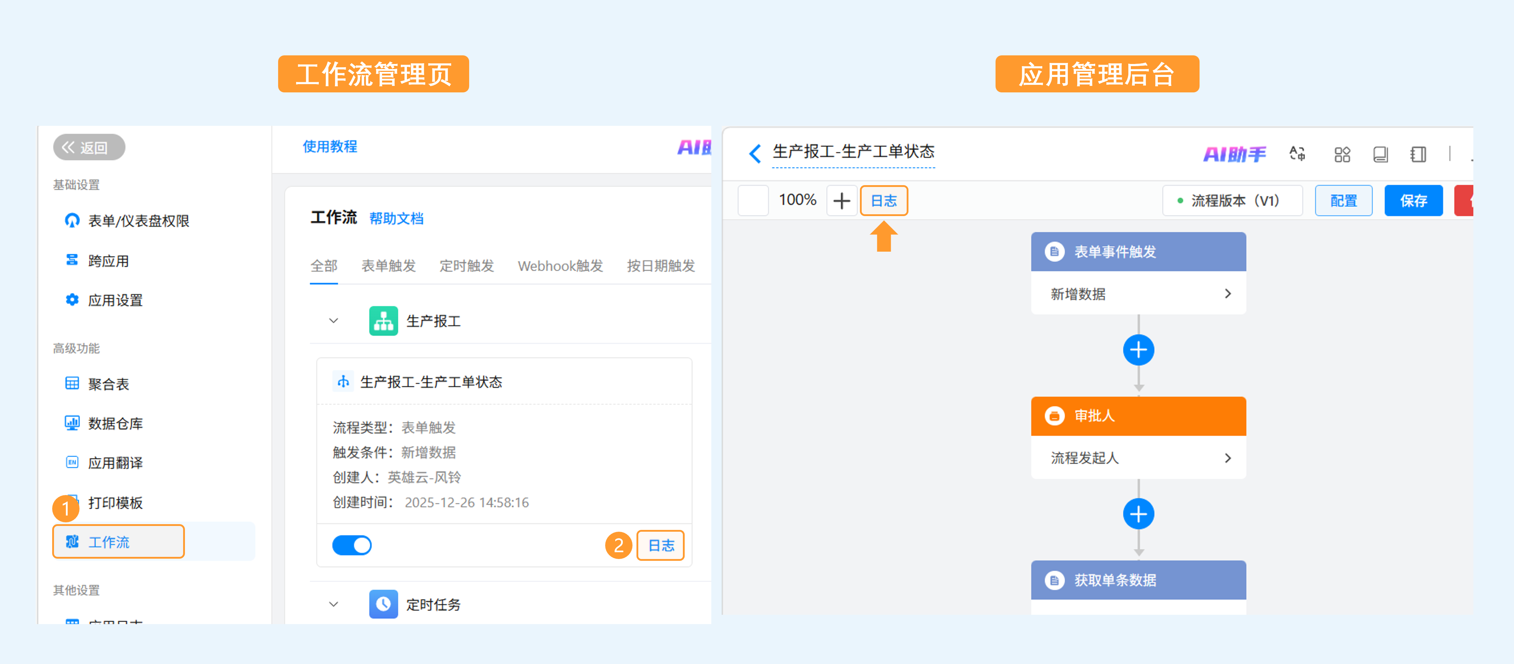Image resolution: width=1514 pixels, height=664 pixels.
Task: Open the AI助手 assistant
Action: [1234, 154]
